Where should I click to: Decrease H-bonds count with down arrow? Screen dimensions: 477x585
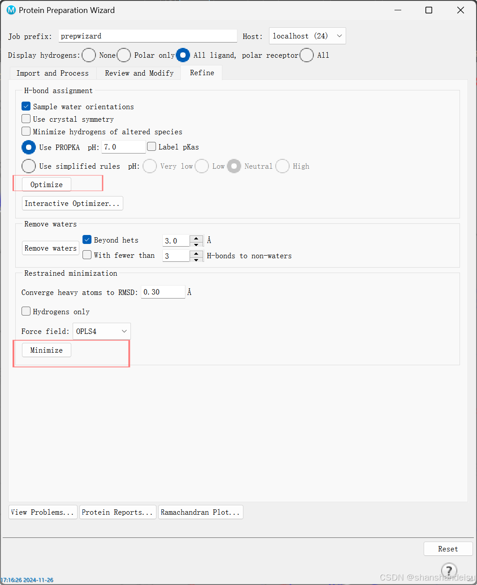pyautogui.click(x=196, y=260)
